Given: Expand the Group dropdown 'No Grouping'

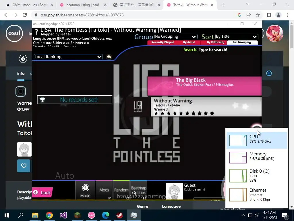Looking at the screenshot, I should [176, 37].
